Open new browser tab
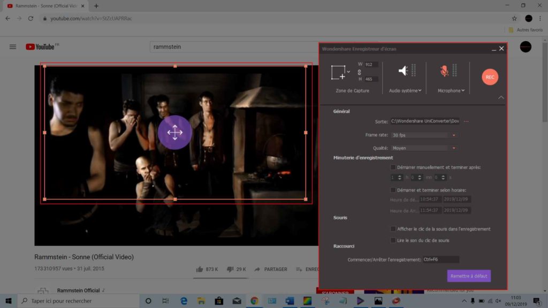The height and width of the screenshot is (308, 548). [x=96, y=6]
